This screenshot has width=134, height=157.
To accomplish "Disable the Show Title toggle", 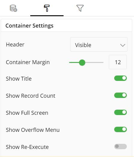I will (121, 78).
